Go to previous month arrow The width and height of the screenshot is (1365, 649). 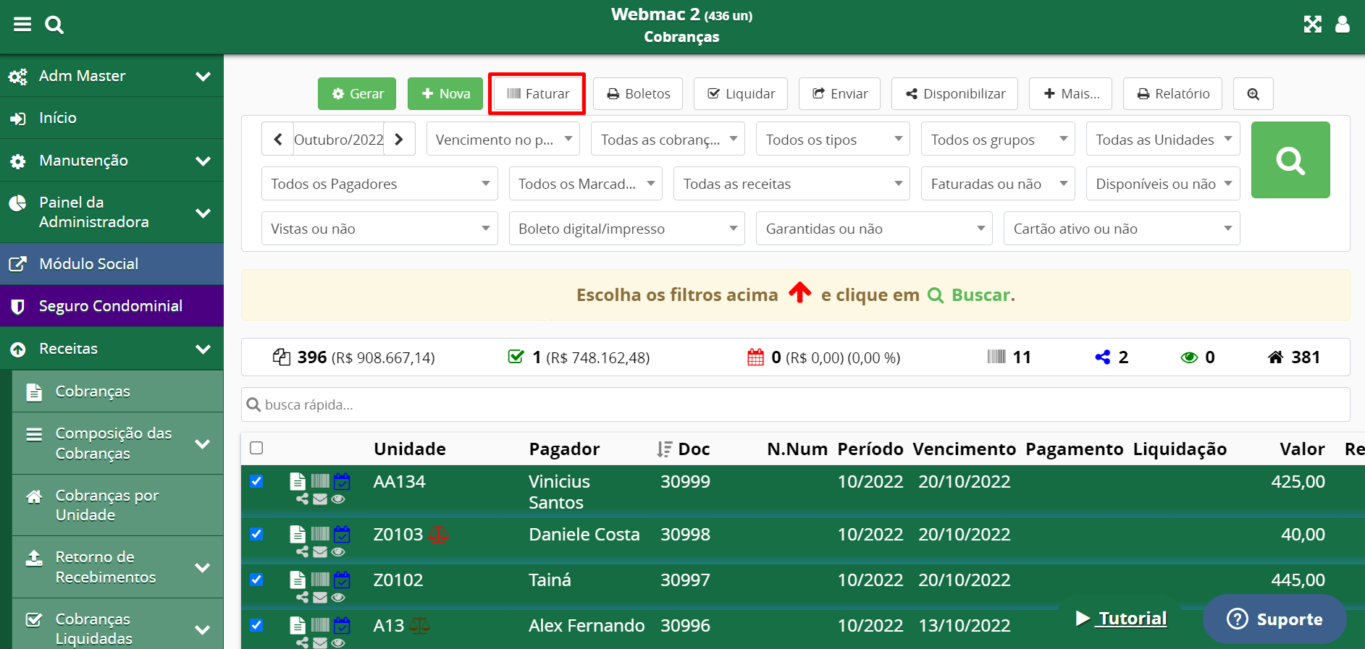coord(278,139)
